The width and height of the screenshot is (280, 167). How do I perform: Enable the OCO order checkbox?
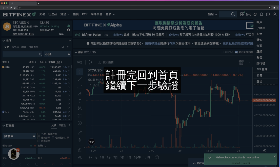(x=39, y=134)
